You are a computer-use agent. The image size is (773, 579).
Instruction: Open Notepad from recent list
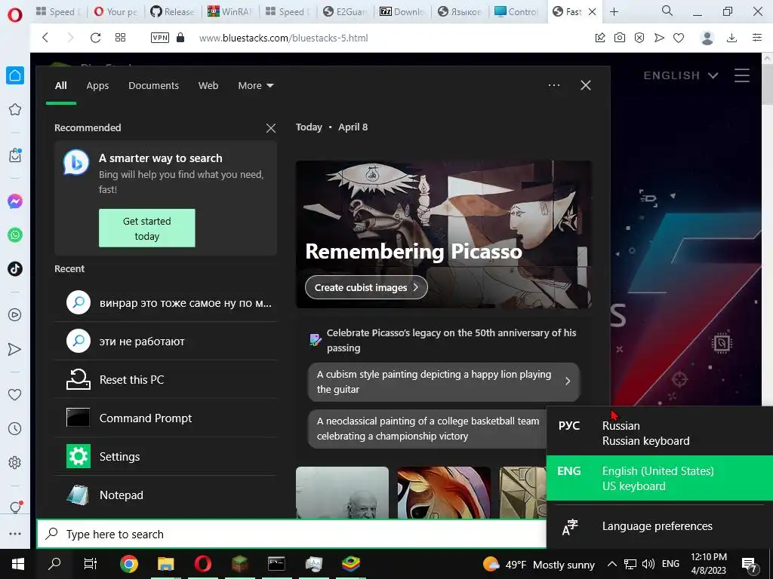165,495
